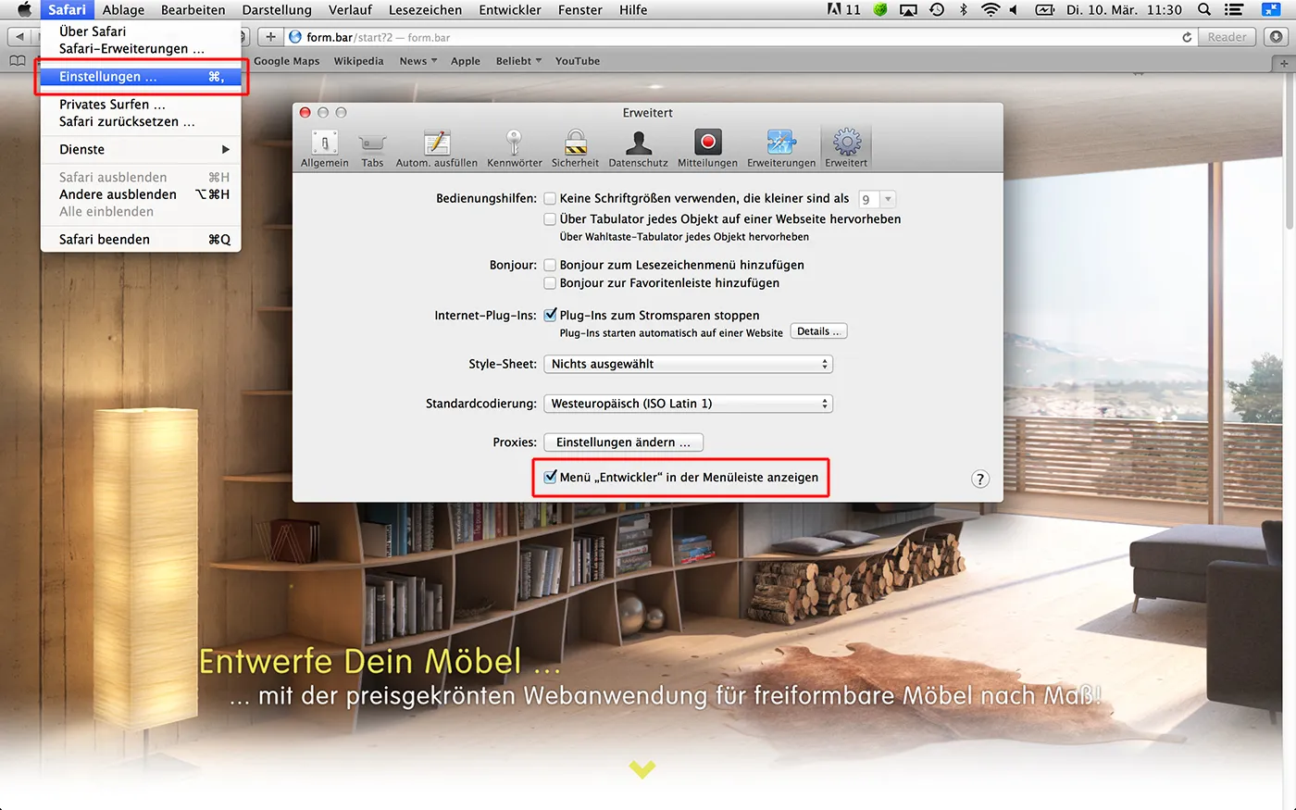Open the Tabs preferences pane

(372, 149)
